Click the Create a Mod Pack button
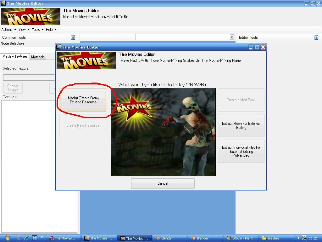Viewport: 322px width, 242px height. (x=241, y=100)
